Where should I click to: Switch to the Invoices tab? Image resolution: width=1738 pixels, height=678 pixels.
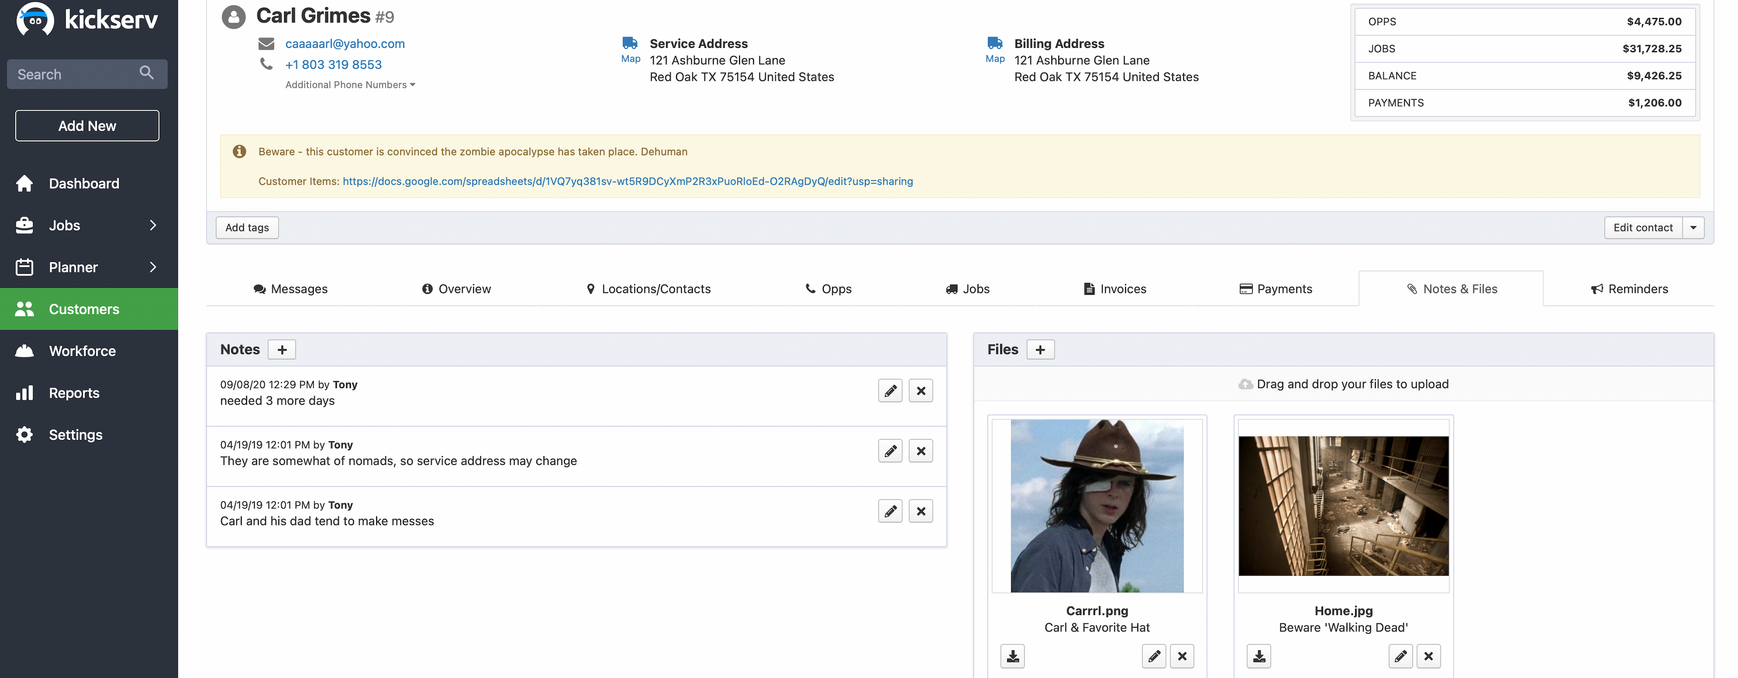pyautogui.click(x=1115, y=289)
